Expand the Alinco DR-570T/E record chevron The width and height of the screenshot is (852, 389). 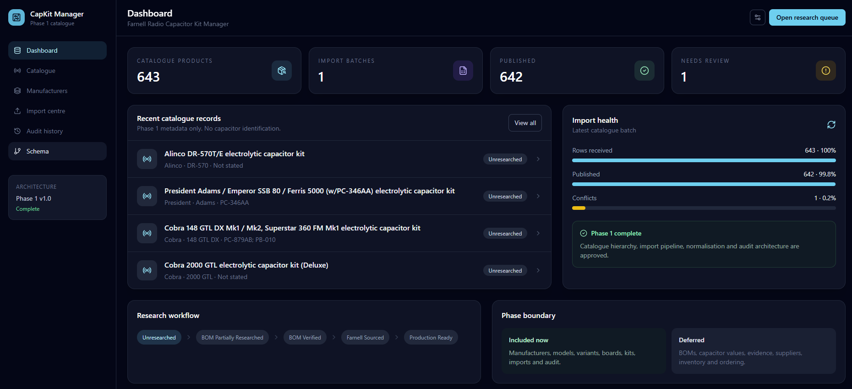pos(538,159)
